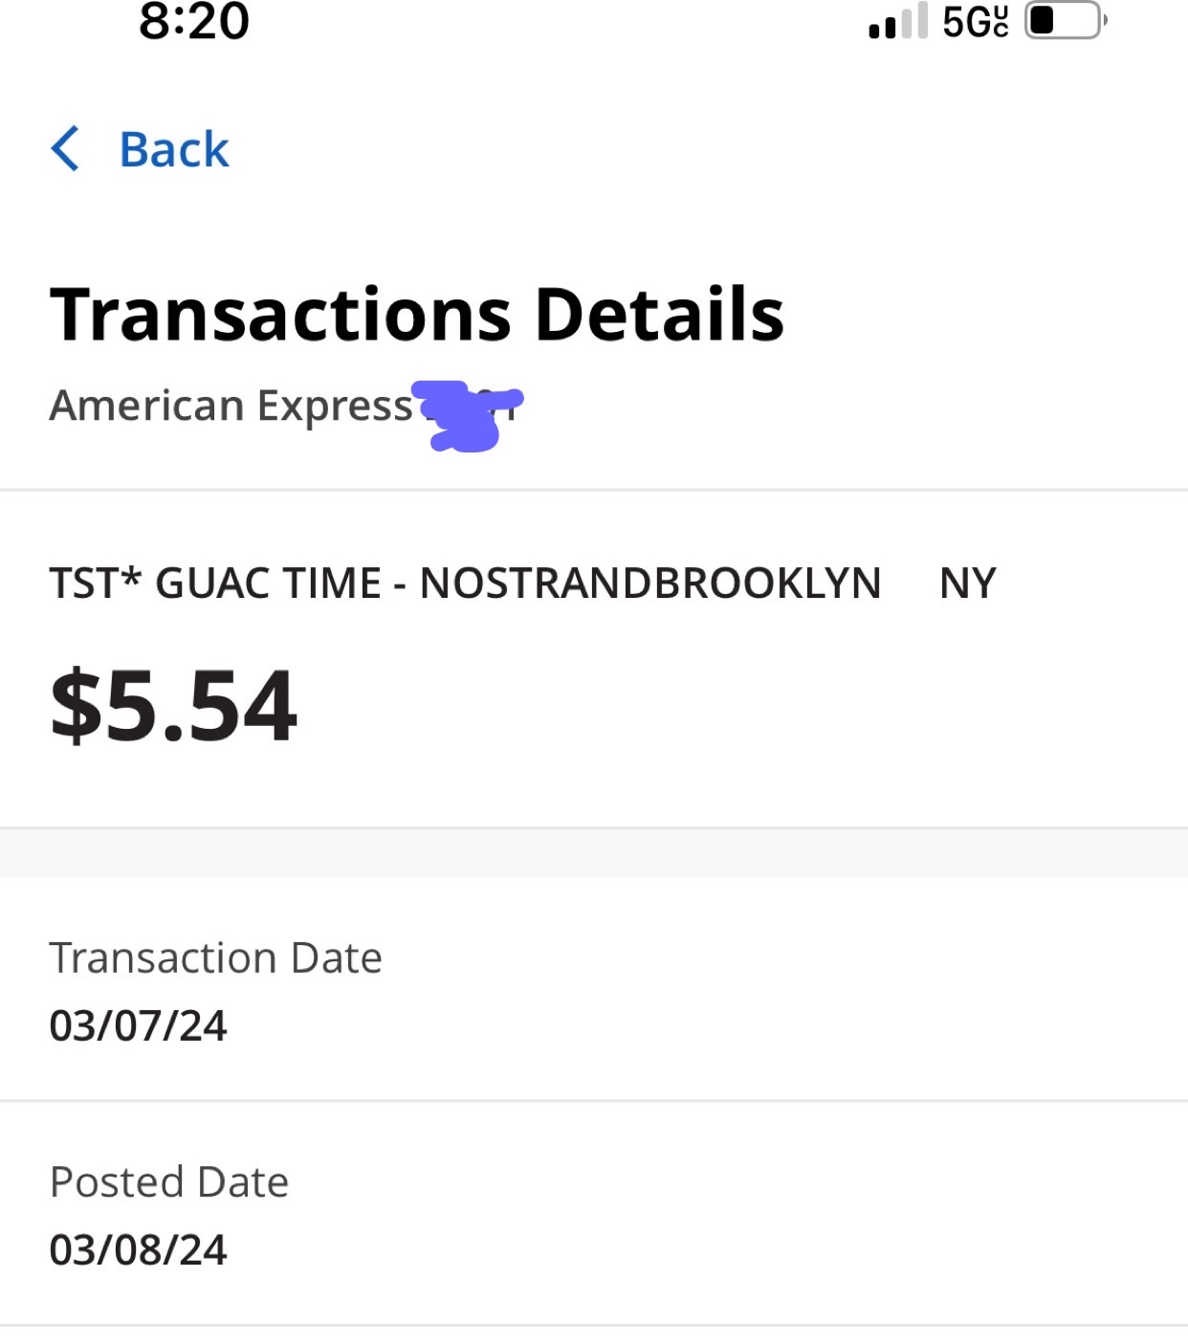Viewport: 1188px width, 1343px height.
Task: Click the Transaction Date label
Action: click(x=215, y=958)
